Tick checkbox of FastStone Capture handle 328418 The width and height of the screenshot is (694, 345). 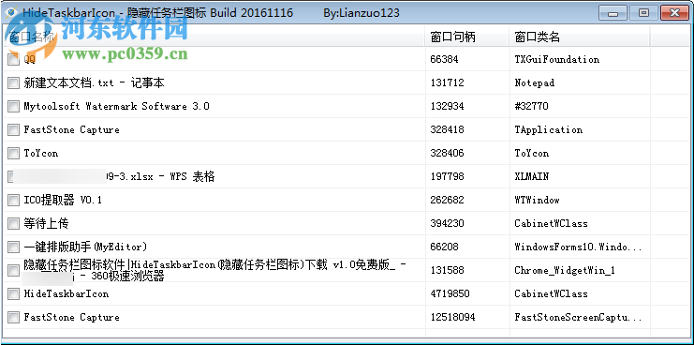pyautogui.click(x=14, y=129)
